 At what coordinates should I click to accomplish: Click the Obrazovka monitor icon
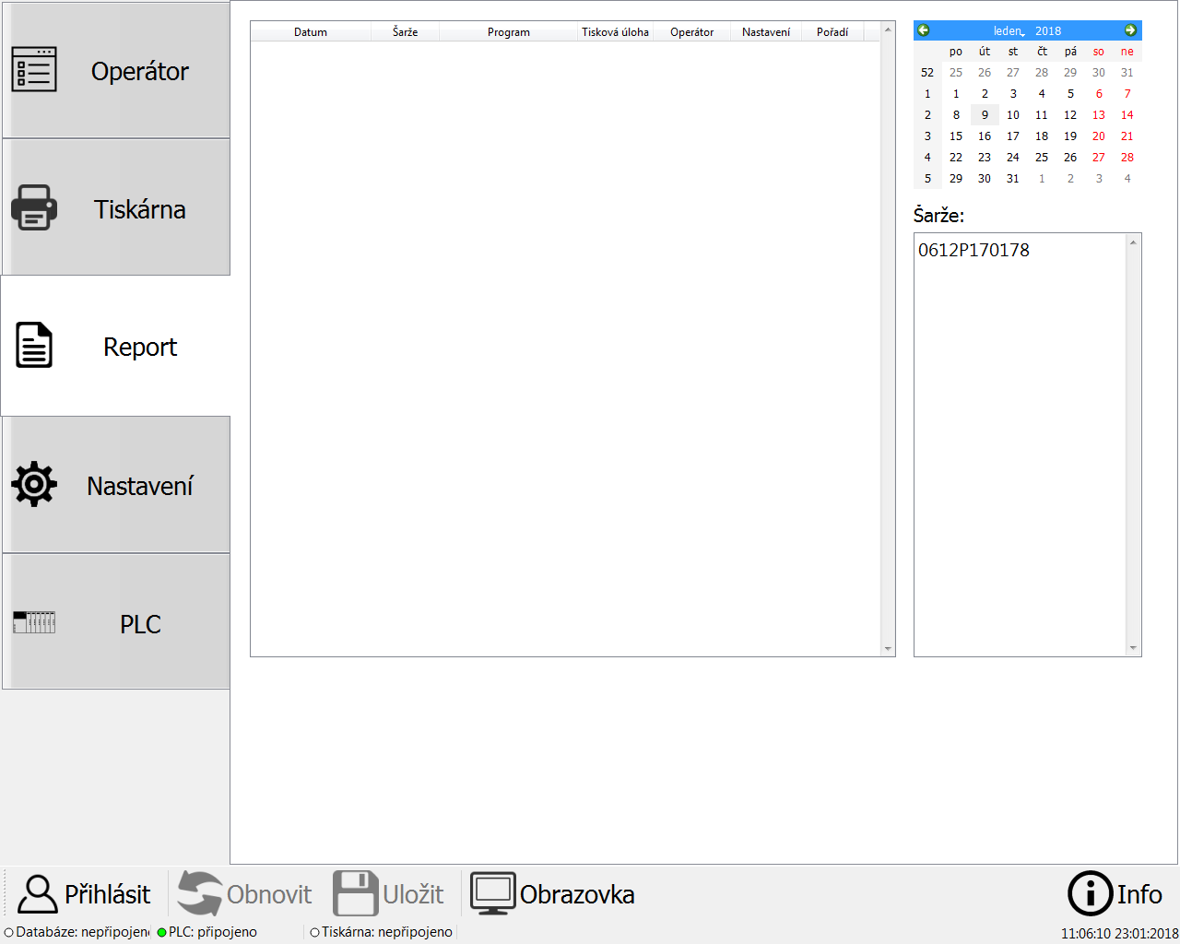[x=492, y=893]
